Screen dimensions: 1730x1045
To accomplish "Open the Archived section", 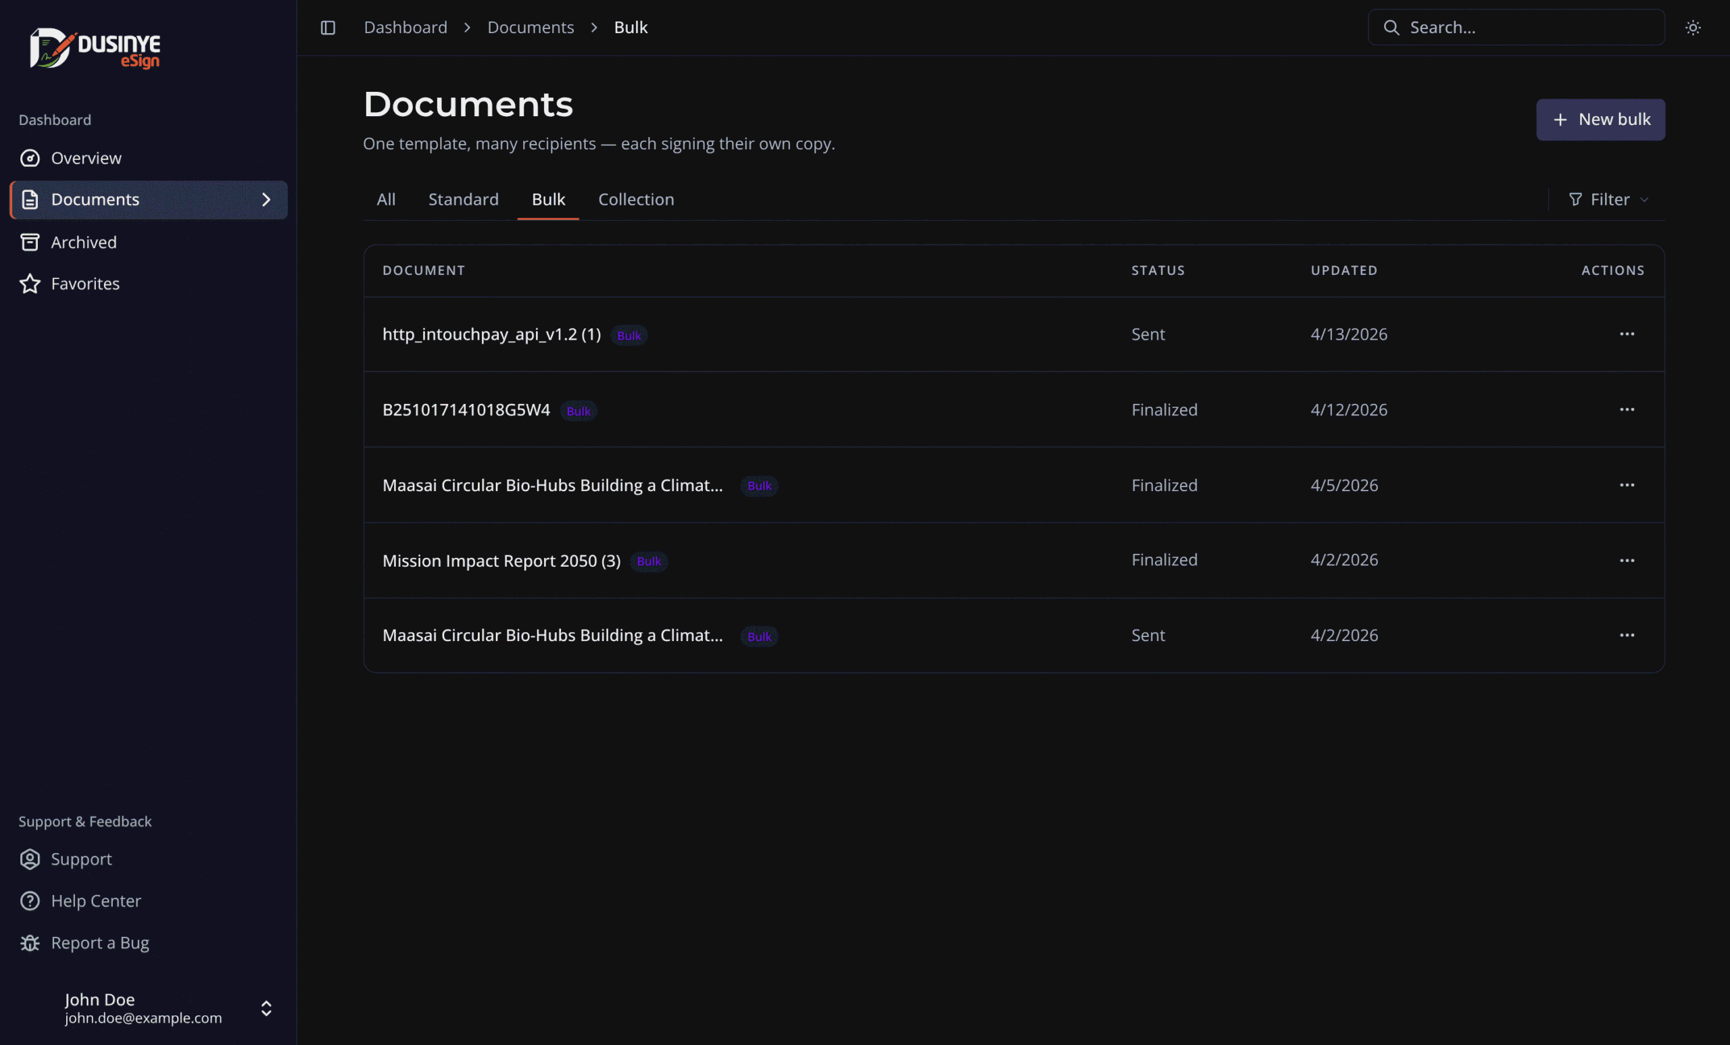I will [148, 242].
